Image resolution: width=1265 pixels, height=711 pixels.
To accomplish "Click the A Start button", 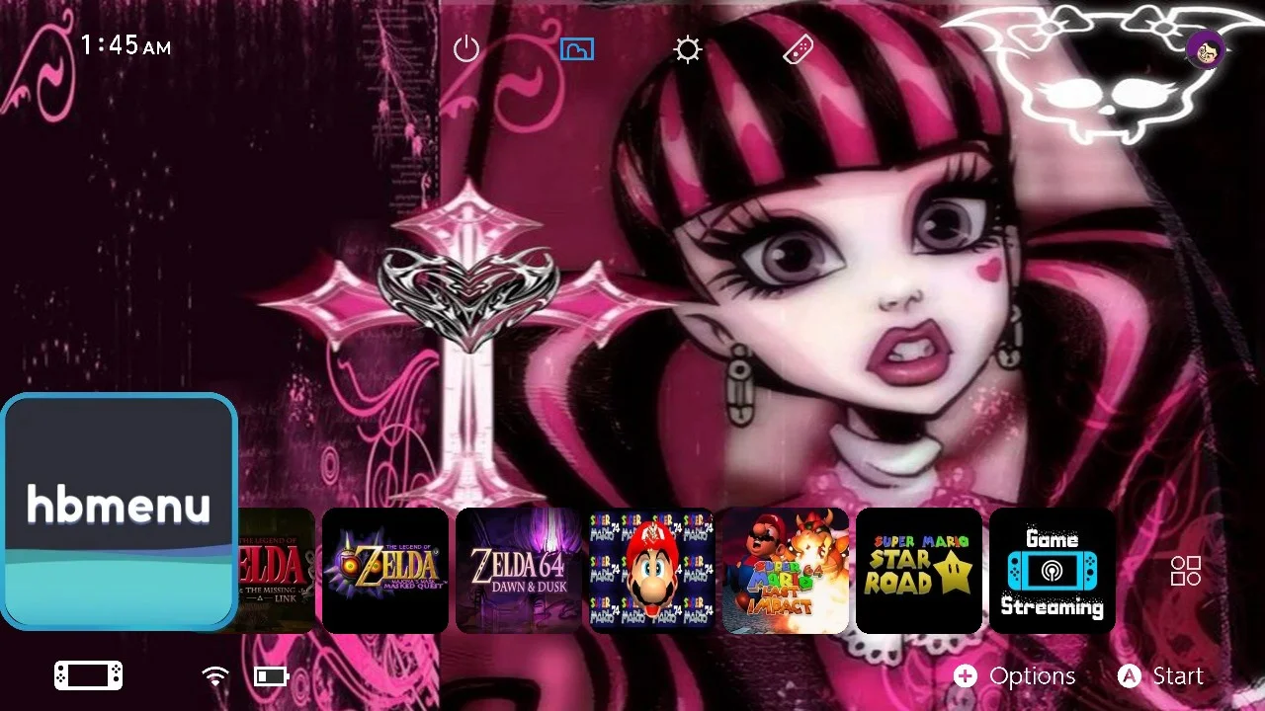I will (1160, 676).
